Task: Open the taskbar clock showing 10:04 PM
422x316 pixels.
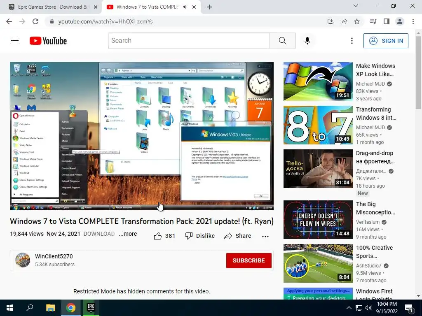Action: (387, 308)
